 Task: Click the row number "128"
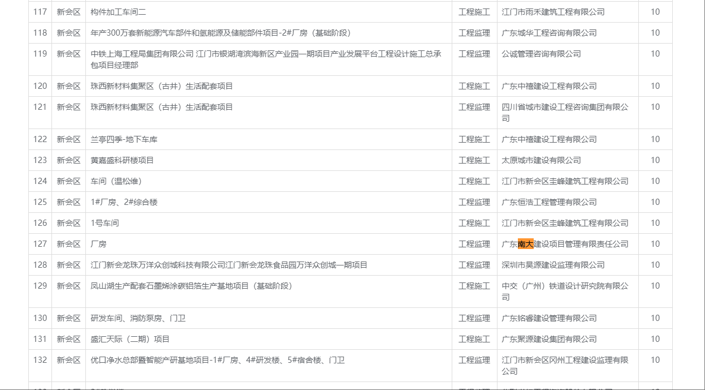[x=40, y=265]
